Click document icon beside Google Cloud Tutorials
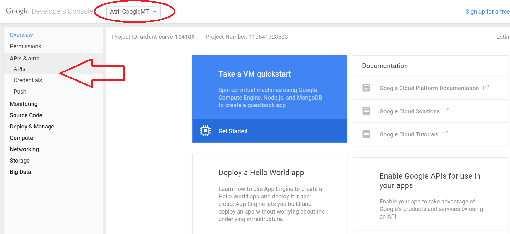510x234 pixels. point(366,134)
